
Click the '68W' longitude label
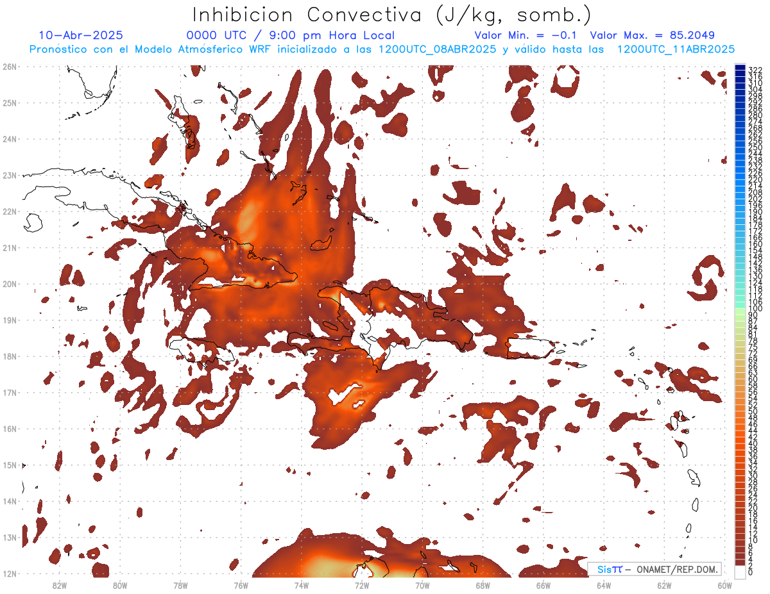(x=483, y=584)
